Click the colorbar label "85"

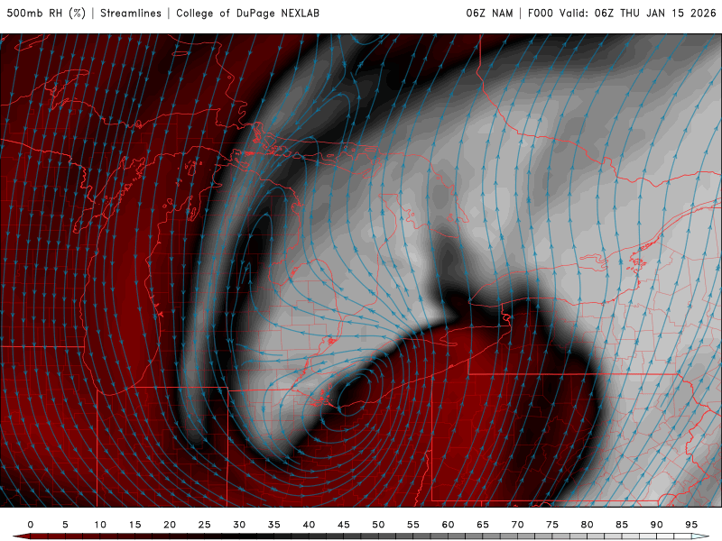point(622,525)
